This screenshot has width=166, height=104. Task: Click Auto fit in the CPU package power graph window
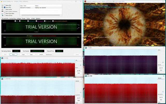tap(79, 98)
